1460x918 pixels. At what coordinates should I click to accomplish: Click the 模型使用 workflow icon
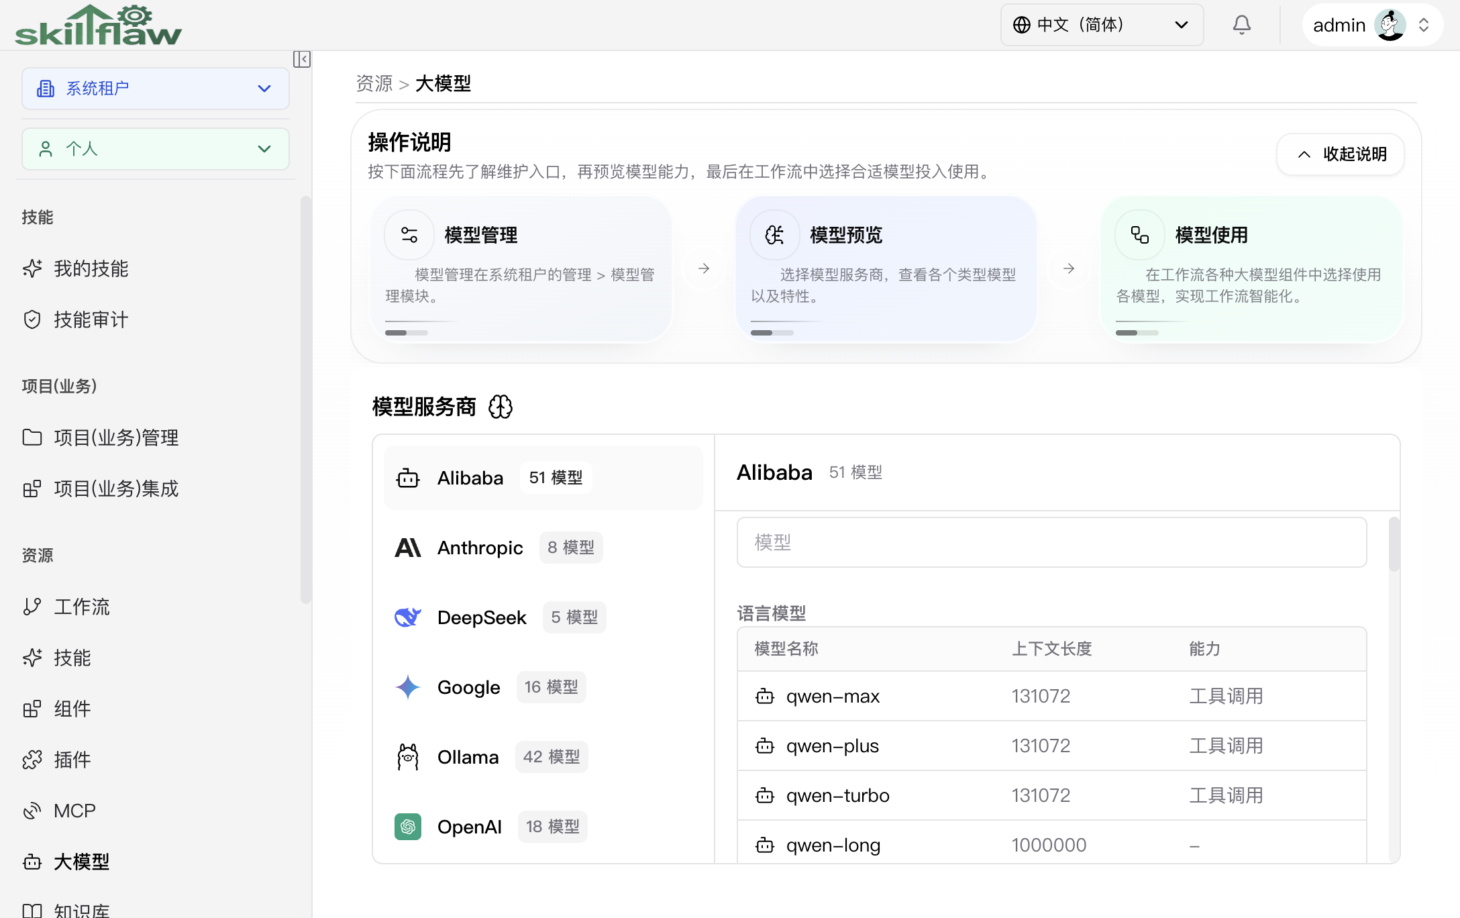tap(1139, 235)
